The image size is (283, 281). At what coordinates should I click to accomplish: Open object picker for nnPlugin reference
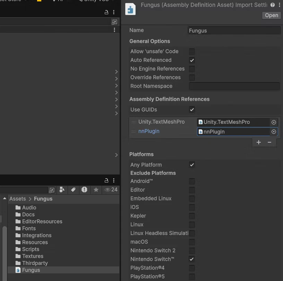(x=274, y=131)
